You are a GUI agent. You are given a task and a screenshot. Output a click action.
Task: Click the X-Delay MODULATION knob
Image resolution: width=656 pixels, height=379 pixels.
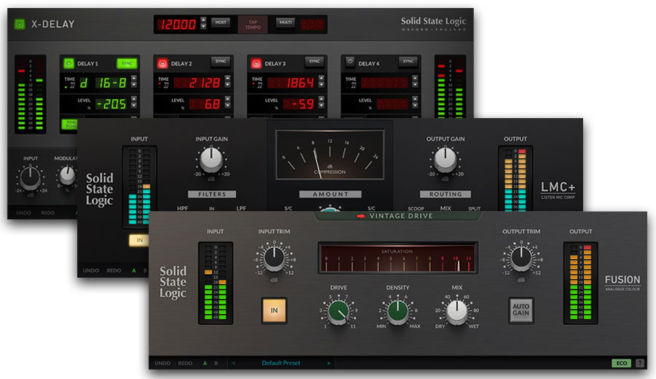coord(67,175)
